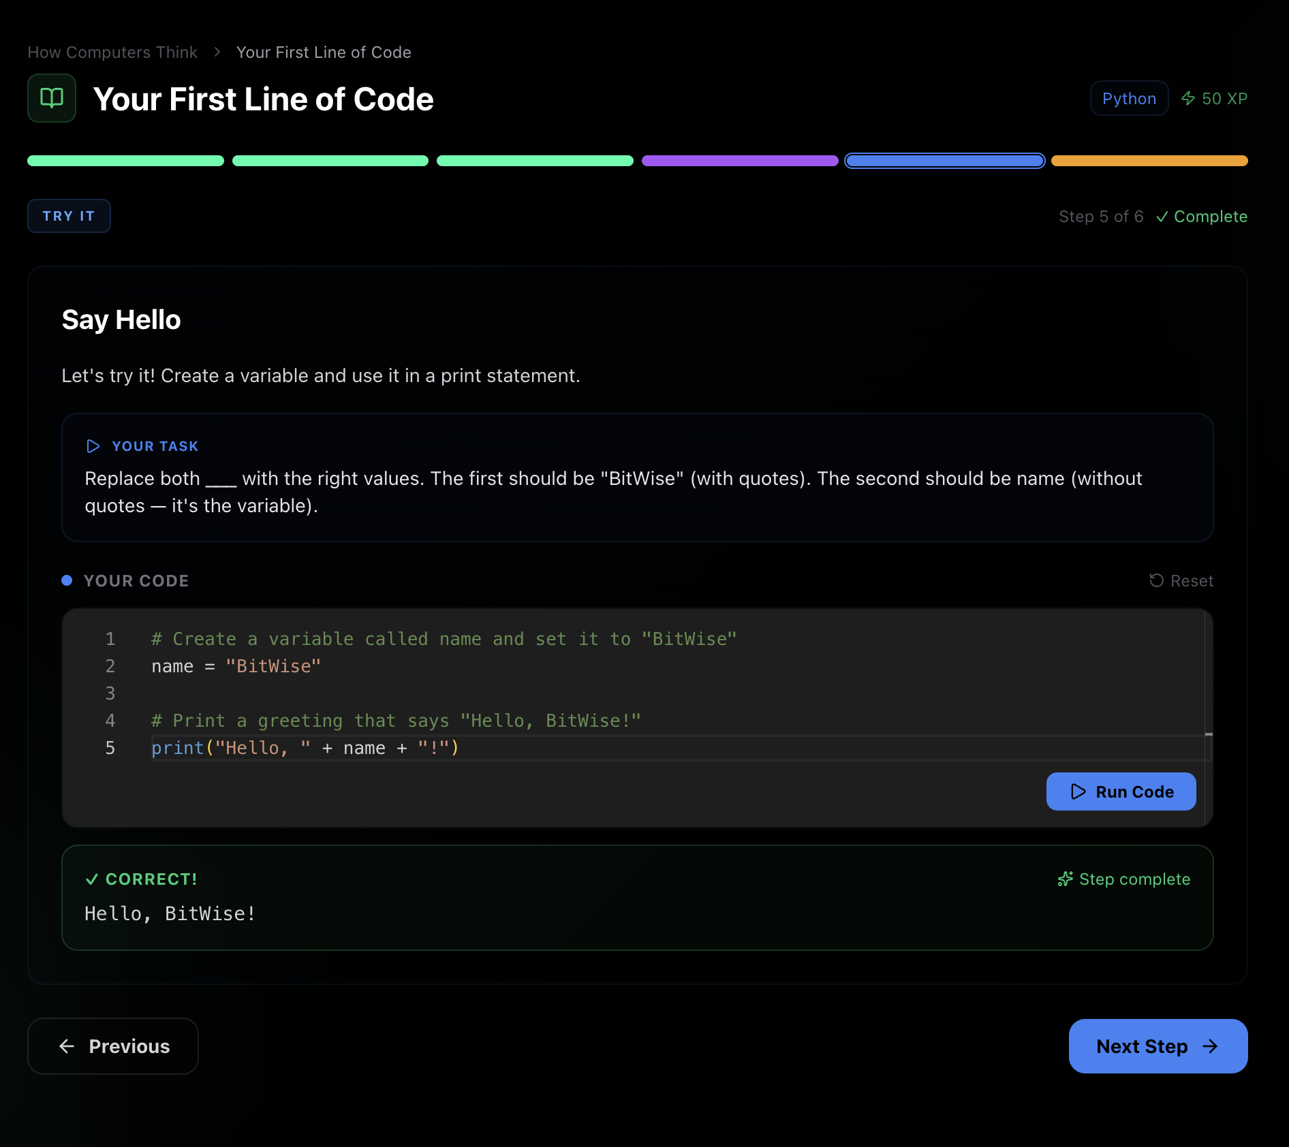Select the purple fourth step segment
Screen dimensions: 1289x1147
click(x=740, y=161)
